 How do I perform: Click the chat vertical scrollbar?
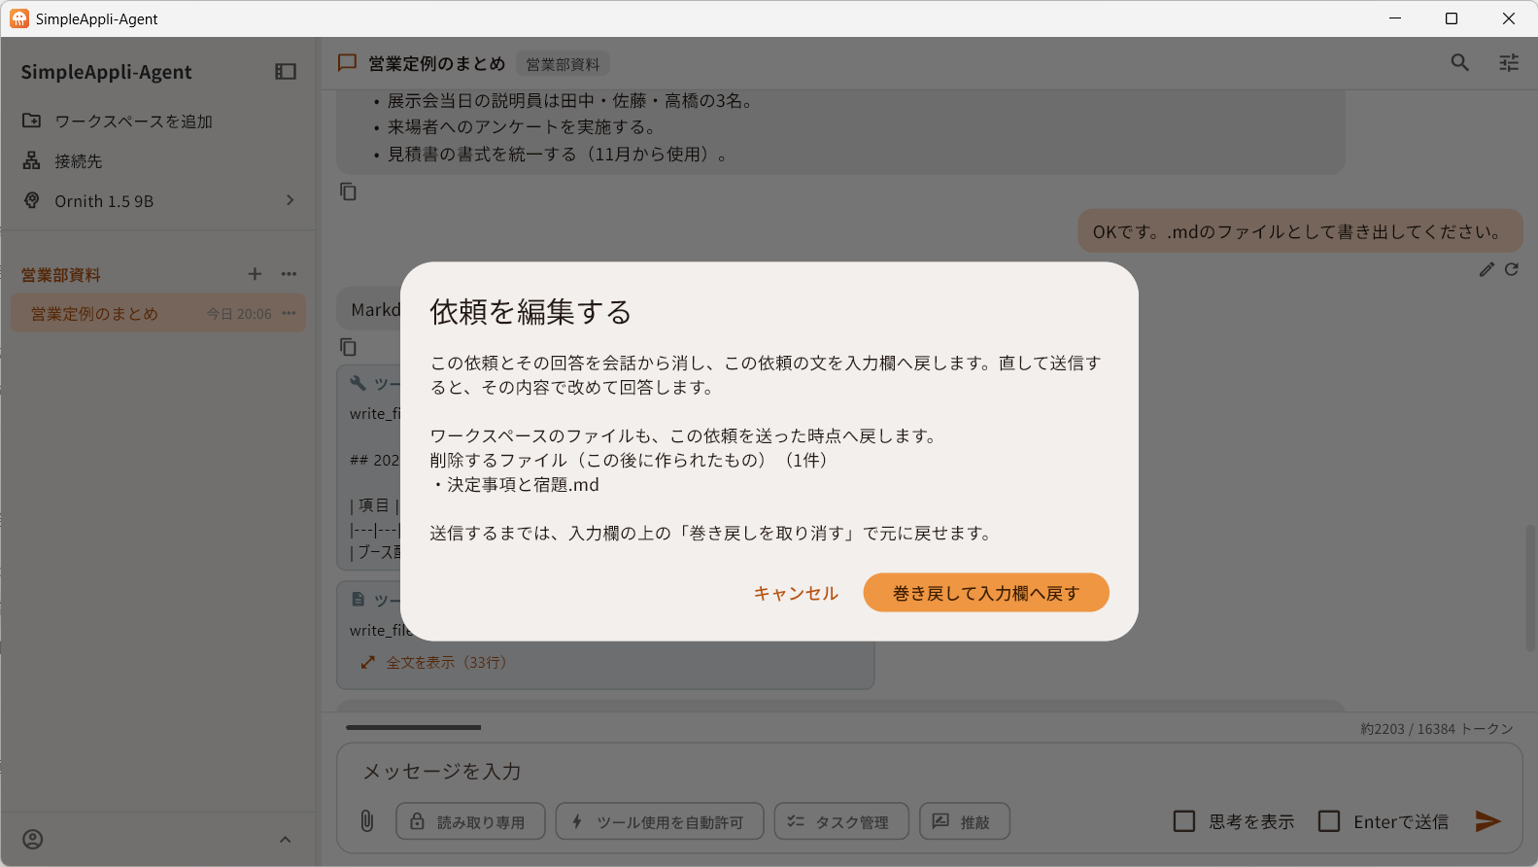coord(1530,588)
